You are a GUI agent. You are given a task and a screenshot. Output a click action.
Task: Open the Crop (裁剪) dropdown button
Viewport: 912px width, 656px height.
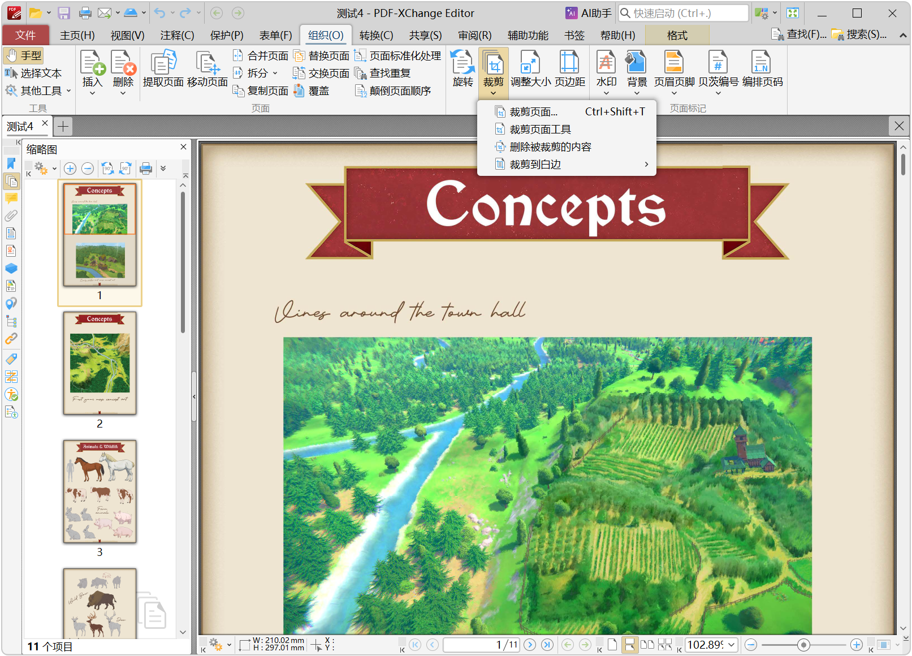[493, 72]
